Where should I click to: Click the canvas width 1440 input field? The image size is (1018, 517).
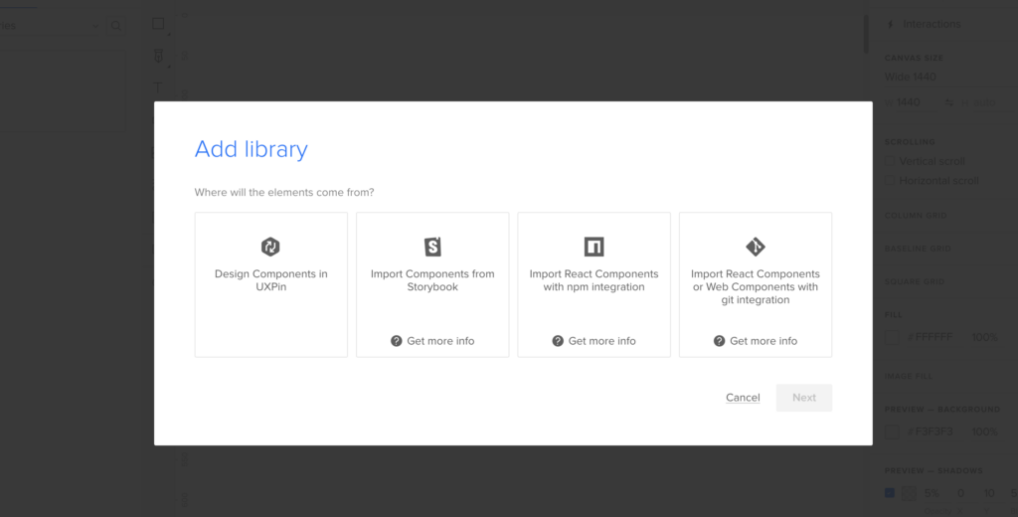[910, 102]
